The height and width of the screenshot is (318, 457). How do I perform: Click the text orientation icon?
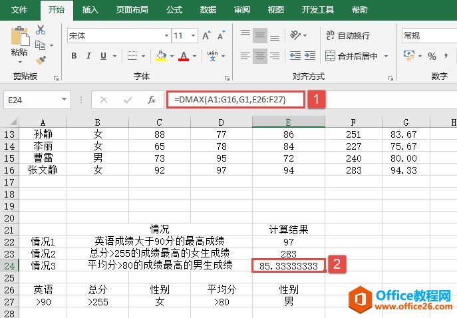[x=297, y=36]
